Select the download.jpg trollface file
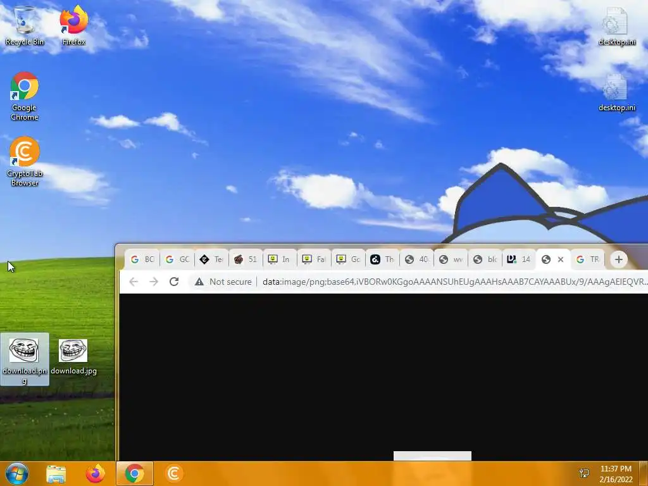Image resolution: width=648 pixels, height=486 pixels. coord(73,357)
